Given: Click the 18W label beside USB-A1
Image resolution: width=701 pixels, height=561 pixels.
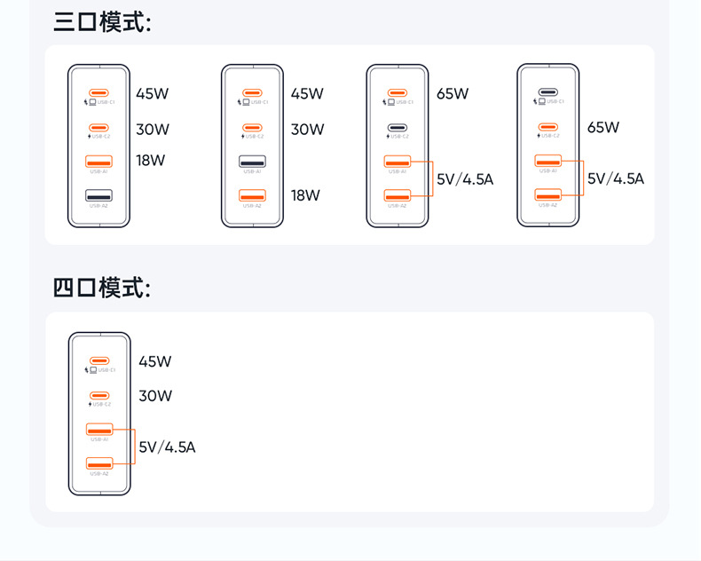Looking at the screenshot, I should click(151, 161).
